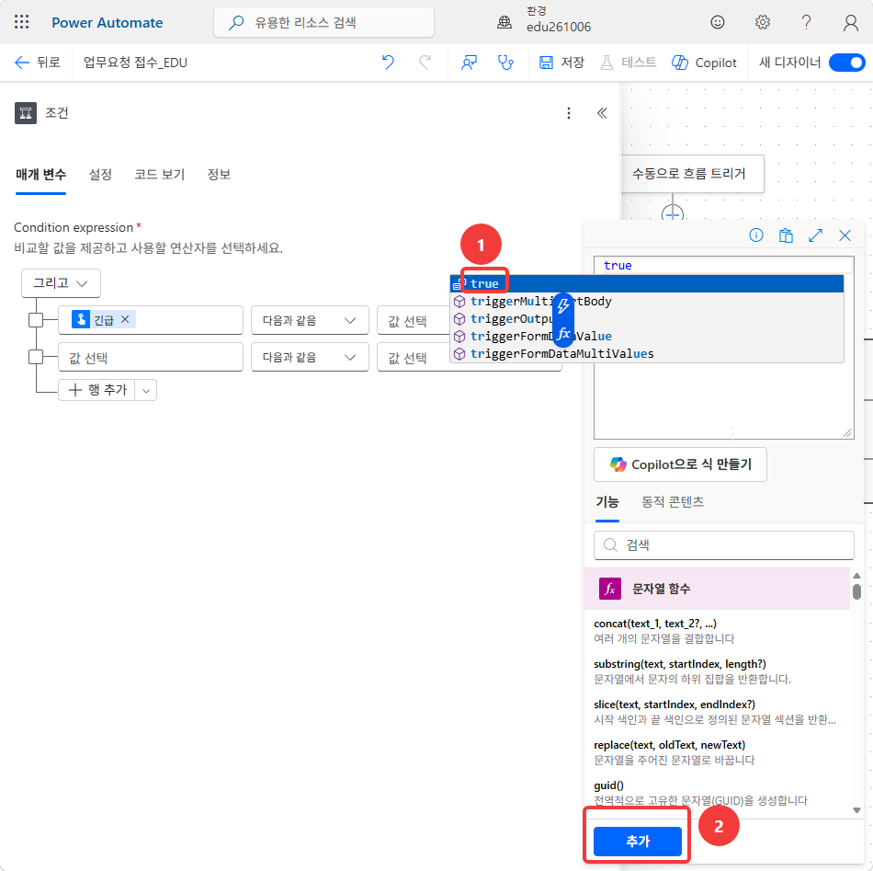Open the feedback smiley icon

pyautogui.click(x=718, y=22)
